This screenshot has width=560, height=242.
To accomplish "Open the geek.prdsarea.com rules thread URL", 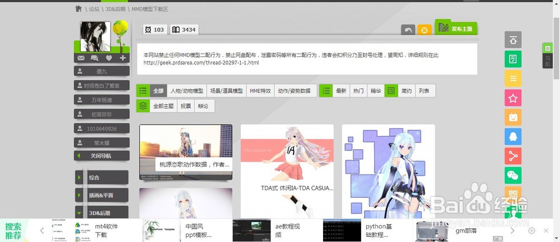I will click(201, 63).
